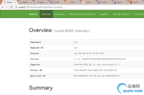
Task: Open Datanode Volume Failures page
Action: (x=82, y=14)
